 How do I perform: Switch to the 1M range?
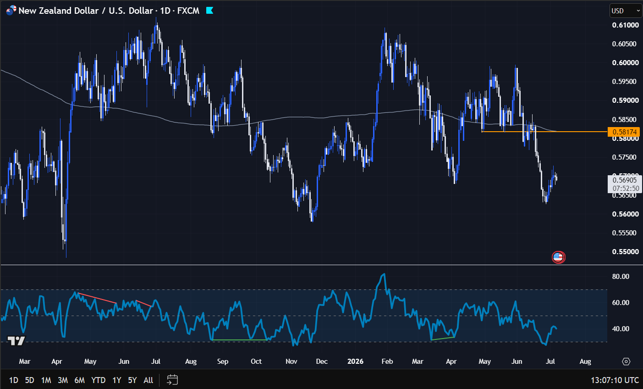tap(46, 380)
